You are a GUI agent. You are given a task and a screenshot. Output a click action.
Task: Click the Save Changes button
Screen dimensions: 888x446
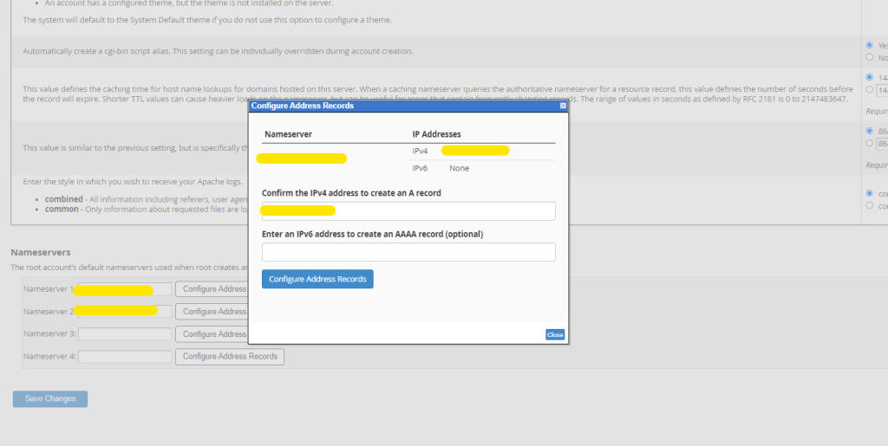[50, 399]
